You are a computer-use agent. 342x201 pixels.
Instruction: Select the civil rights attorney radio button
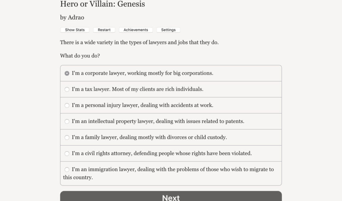coord(67,154)
